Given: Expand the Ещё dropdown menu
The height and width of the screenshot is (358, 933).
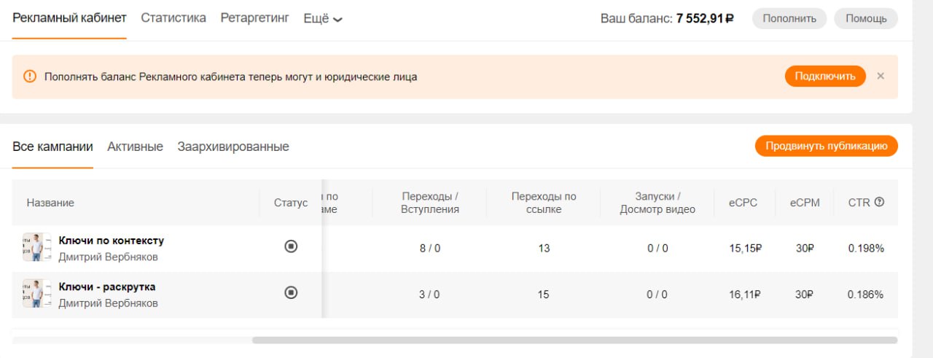Looking at the screenshot, I should pyautogui.click(x=323, y=18).
